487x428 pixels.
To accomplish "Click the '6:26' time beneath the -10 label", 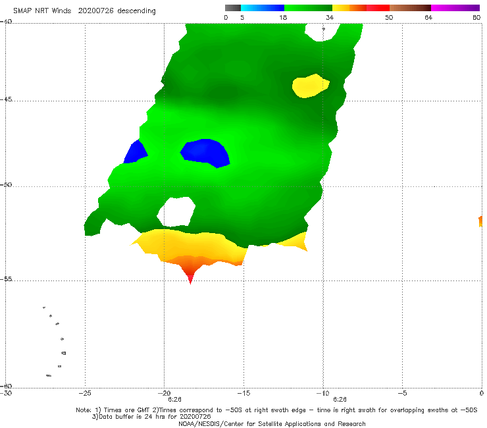I will click(x=340, y=400).
